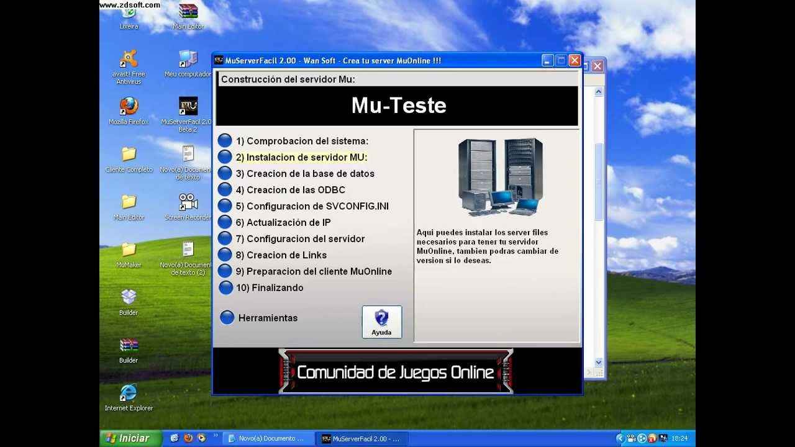
Task: Open Main Editor folder on desktop
Action: click(129, 207)
